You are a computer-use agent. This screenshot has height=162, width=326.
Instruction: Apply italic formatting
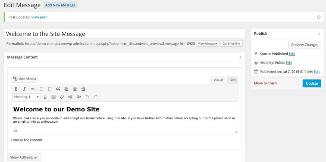pos(24,89)
